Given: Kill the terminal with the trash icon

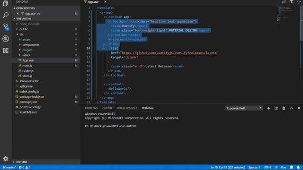Looking at the screenshot, I should click(284, 108).
